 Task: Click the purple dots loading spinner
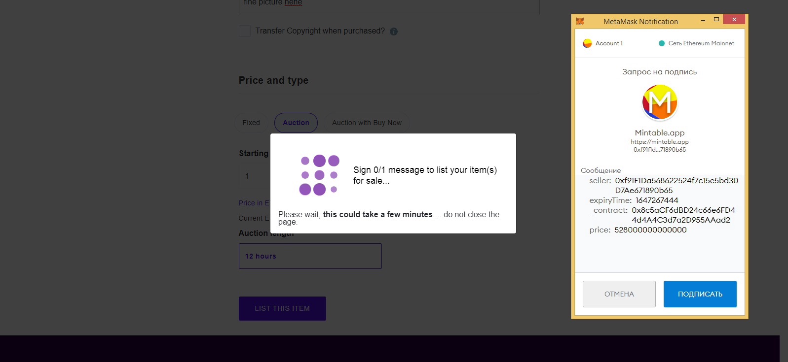tap(319, 175)
